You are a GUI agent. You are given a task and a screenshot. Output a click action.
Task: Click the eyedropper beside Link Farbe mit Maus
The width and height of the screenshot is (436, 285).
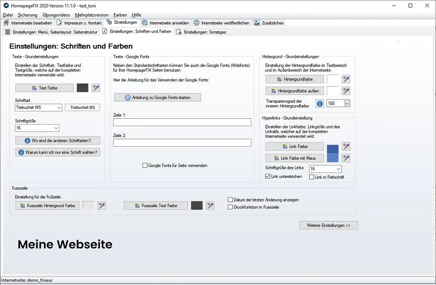tap(346, 158)
